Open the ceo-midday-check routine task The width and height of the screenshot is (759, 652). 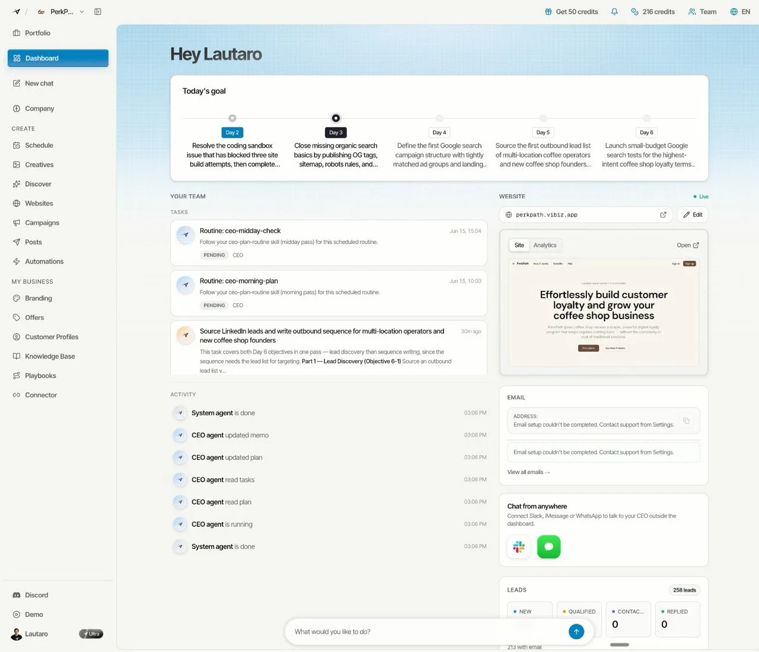click(x=329, y=243)
